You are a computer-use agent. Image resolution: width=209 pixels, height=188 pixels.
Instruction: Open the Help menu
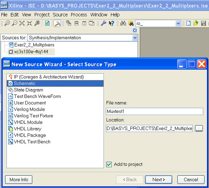click(115, 15)
